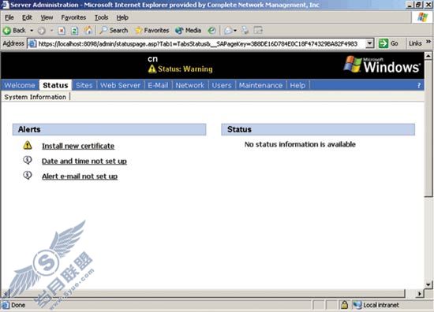Click the Home icon in the toolbar
Image resolution: width=434 pixels, height=312 pixels.
point(88,30)
